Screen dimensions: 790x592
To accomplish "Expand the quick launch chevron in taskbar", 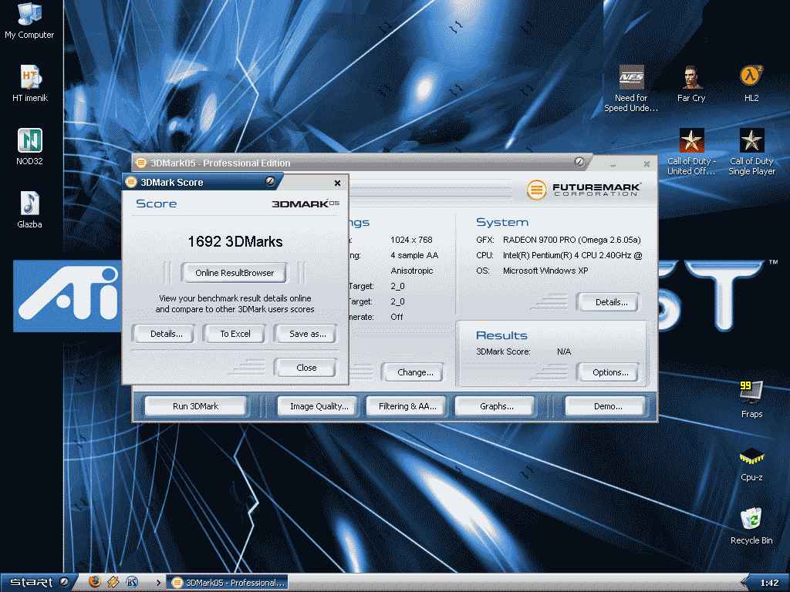I will coord(158,583).
